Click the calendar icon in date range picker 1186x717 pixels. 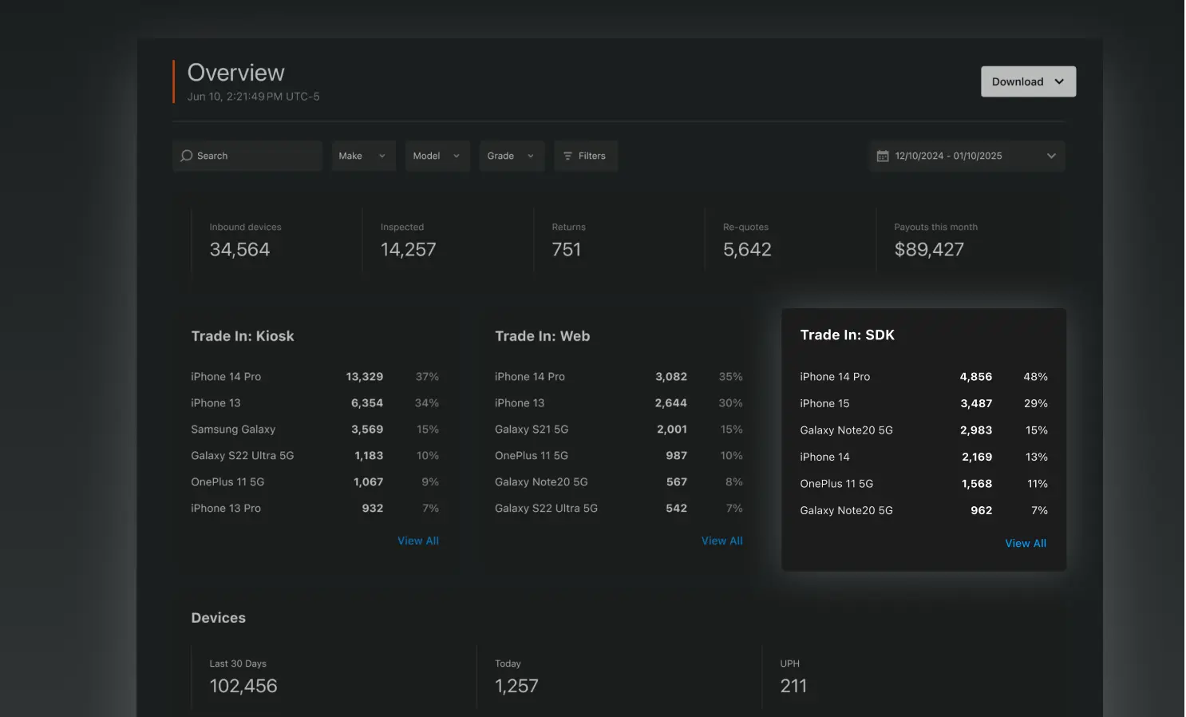tap(884, 156)
